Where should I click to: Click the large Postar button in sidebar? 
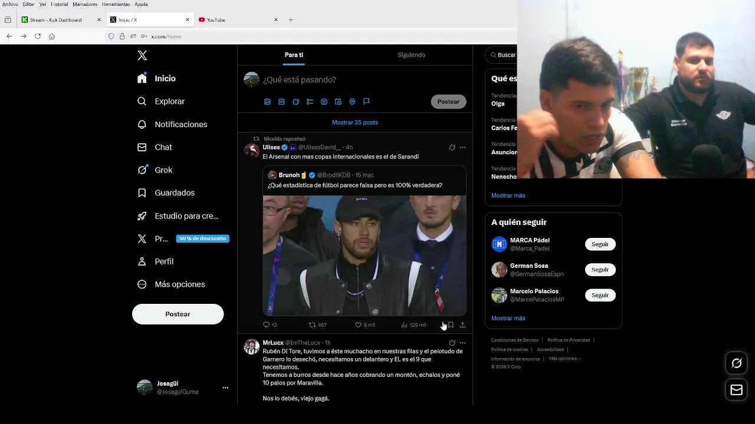coord(178,314)
